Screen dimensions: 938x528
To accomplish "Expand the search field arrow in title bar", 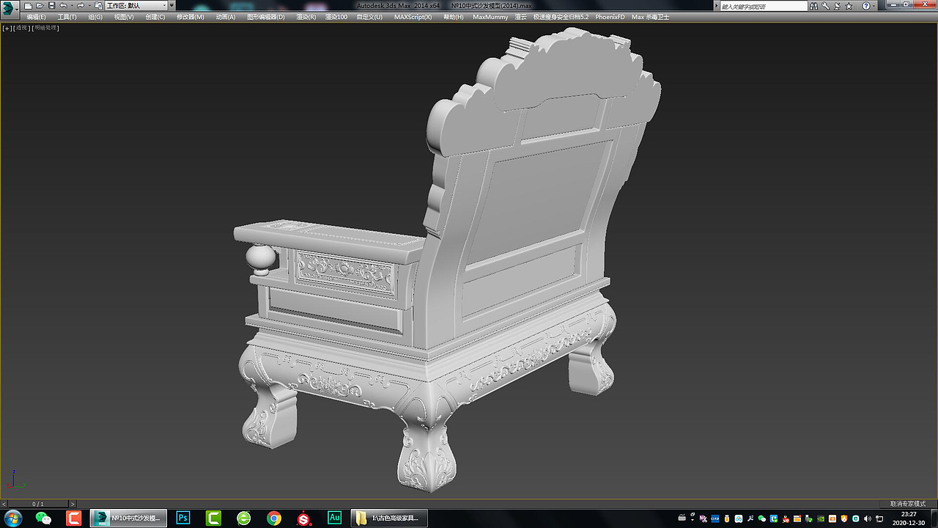I will pyautogui.click(x=717, y=6).
